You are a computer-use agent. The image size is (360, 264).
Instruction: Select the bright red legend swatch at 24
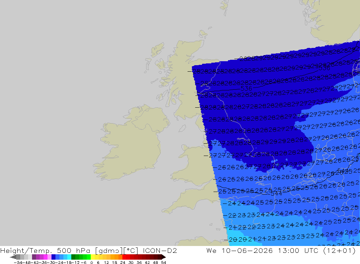124,257
